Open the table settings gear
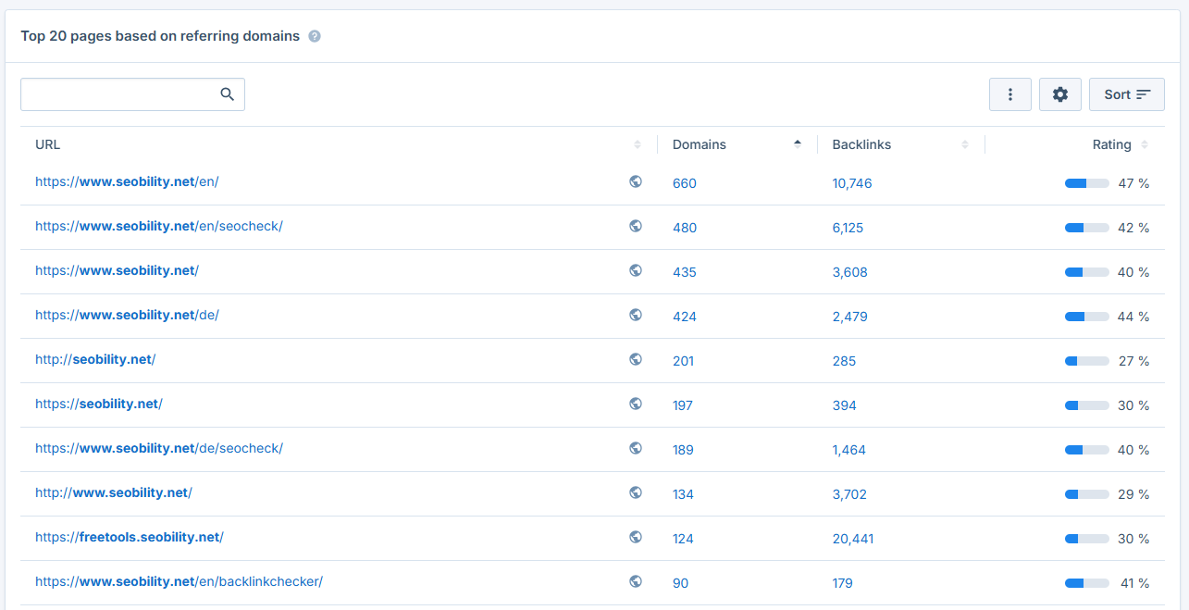Image resolution: width=1189 pixels, height=610 pixels. pos(1059,93)
